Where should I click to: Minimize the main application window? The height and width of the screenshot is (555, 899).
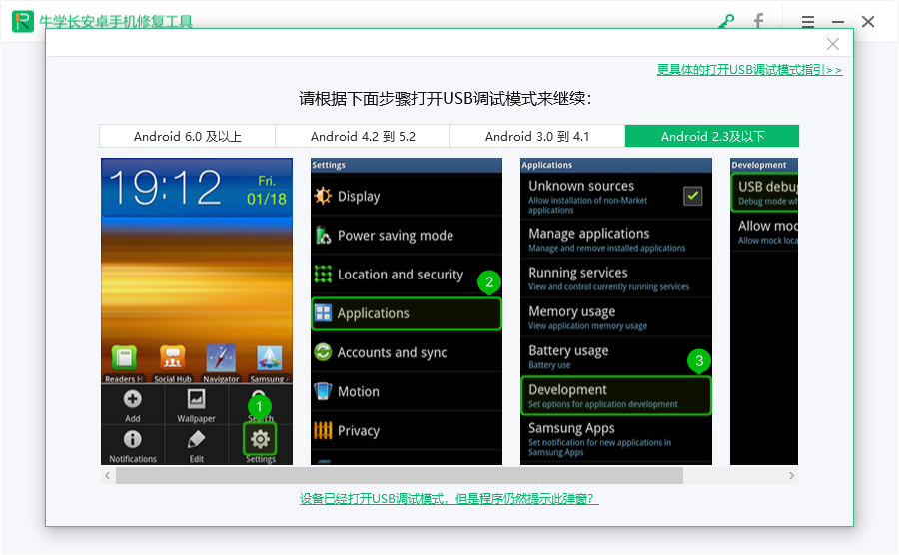point(838,22)
